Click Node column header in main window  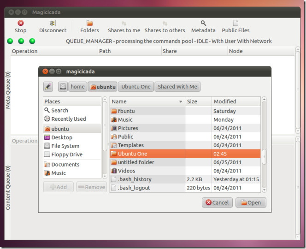tap(261, 51)
